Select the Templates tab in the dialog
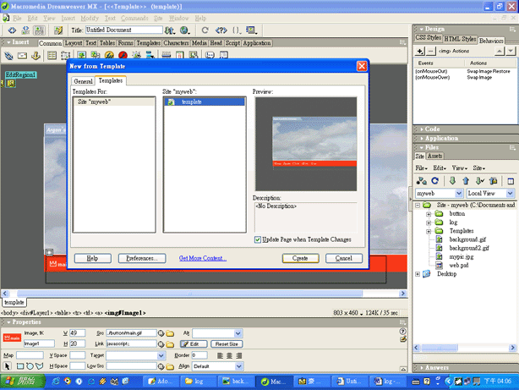 (x=111, y=80)
